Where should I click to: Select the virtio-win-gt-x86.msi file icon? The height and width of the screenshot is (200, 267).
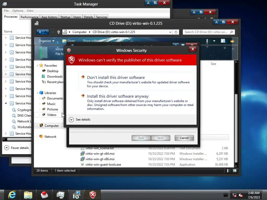pyautogui.click(x=82, y=159)
